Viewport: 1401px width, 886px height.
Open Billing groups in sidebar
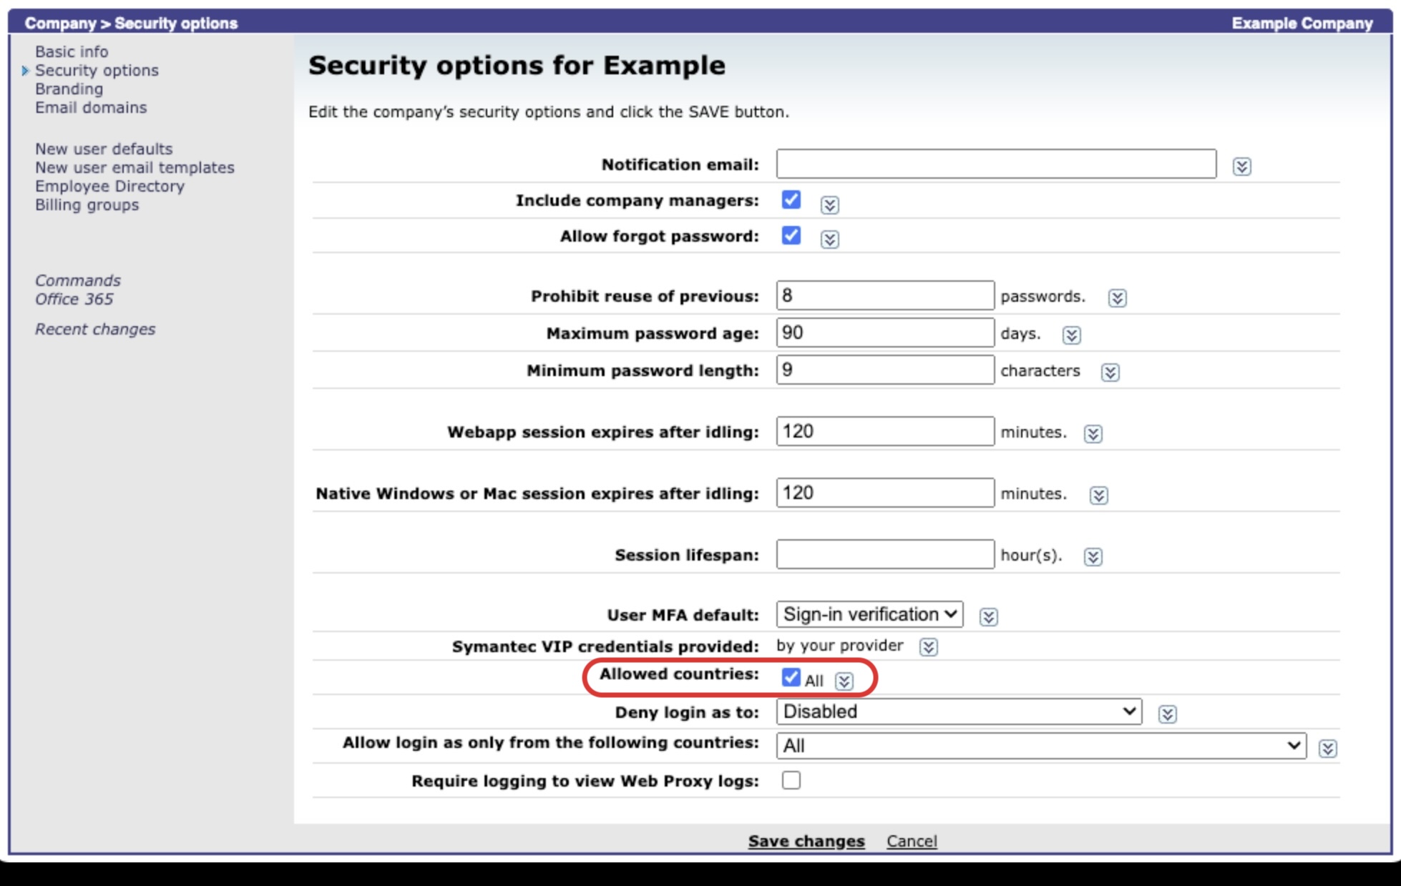pyautogui.click(x=87, y=205)
